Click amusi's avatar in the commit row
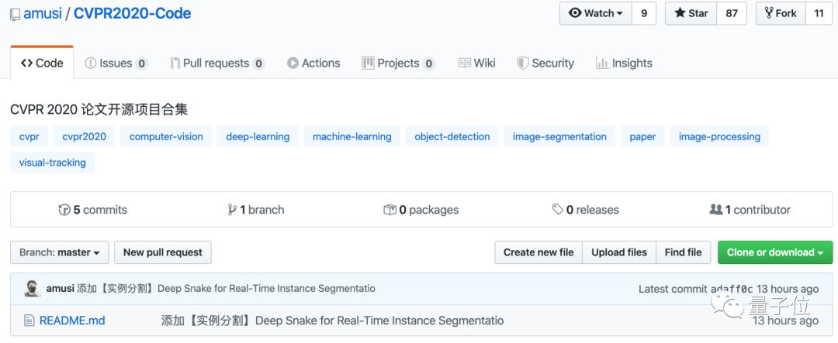 pos(33,289)
